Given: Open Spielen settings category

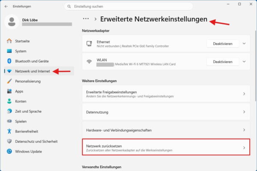Looking at the screenshot, I should (x=39, y=121).
